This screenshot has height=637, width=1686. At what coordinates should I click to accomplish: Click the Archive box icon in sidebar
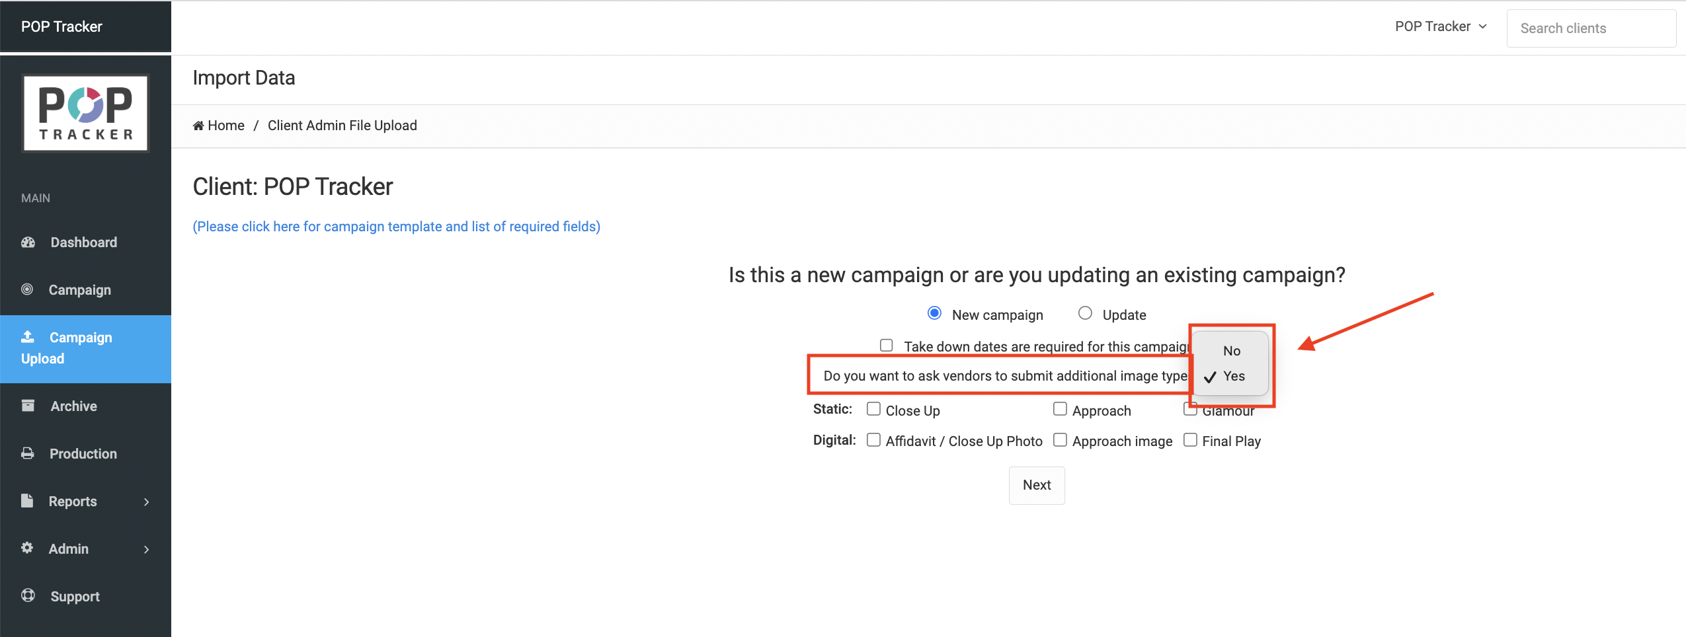(x=28, y=406)
